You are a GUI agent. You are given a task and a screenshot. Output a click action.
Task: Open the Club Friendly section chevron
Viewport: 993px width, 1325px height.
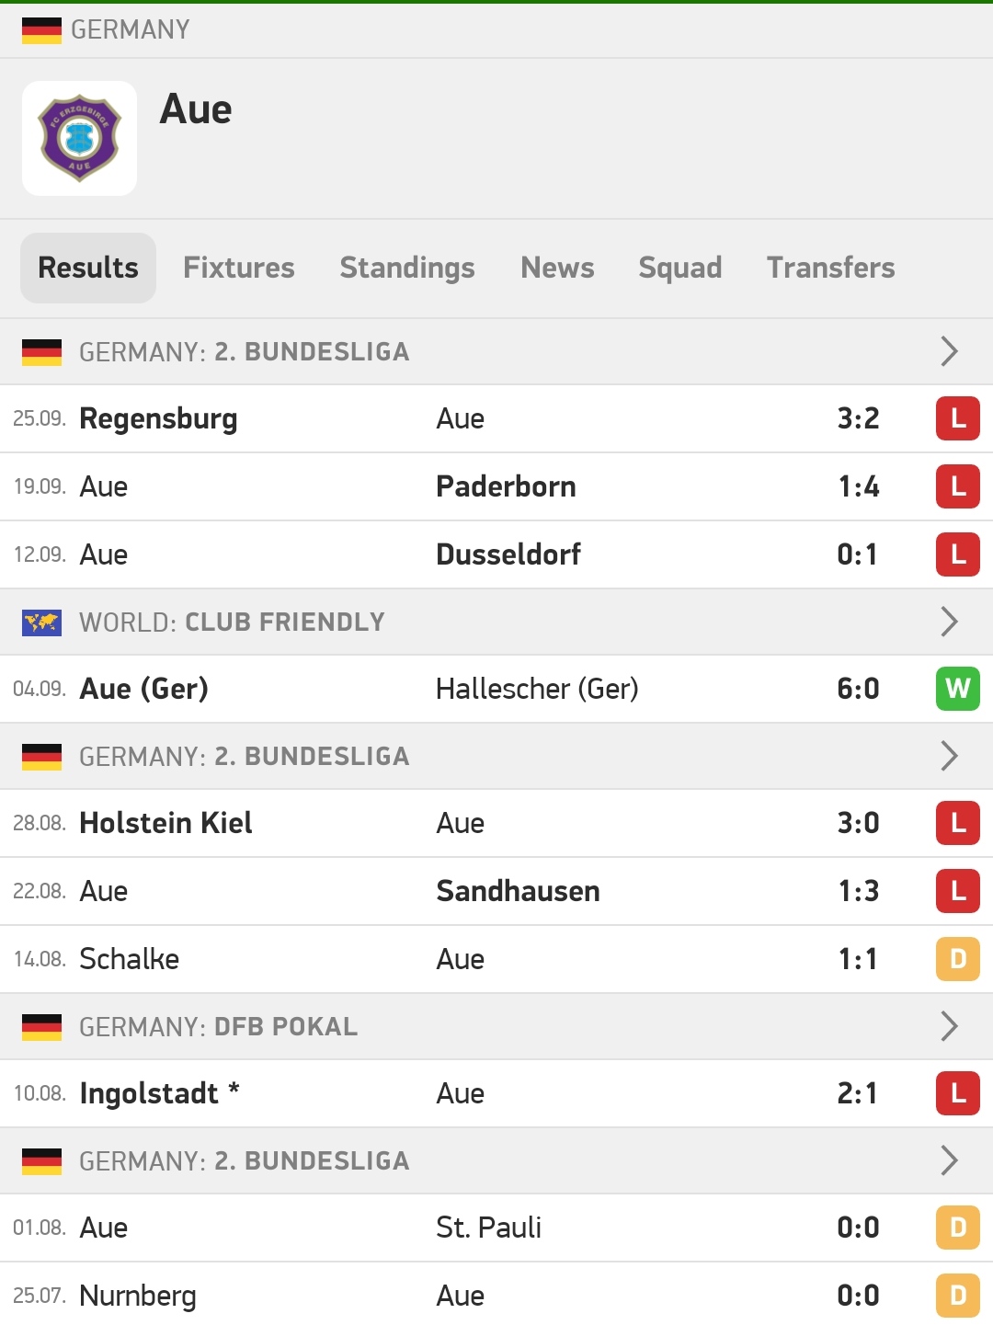click(950, 622)
